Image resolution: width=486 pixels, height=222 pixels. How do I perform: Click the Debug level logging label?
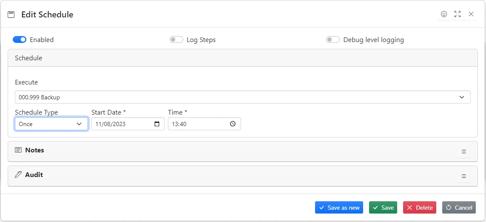pyautogui.click(x=373, y=40)
